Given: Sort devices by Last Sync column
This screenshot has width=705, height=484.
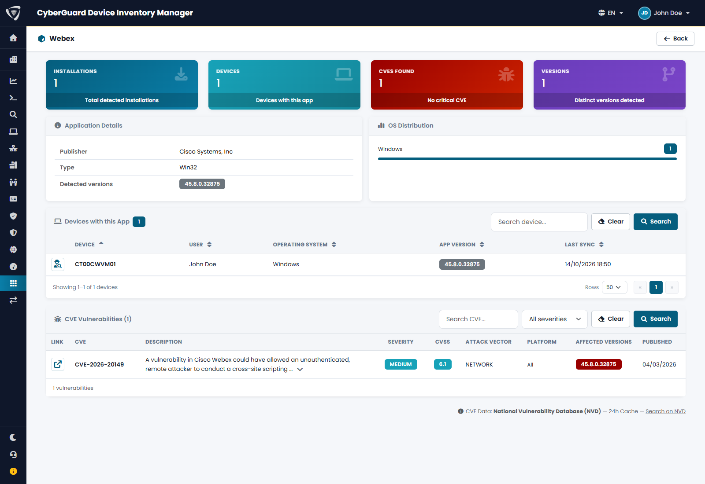Looking at the screenshot, I should [x=584, y=245].
